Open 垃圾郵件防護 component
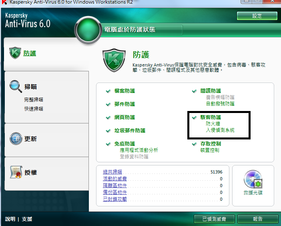The image size is (281, 226). (130, 131)
